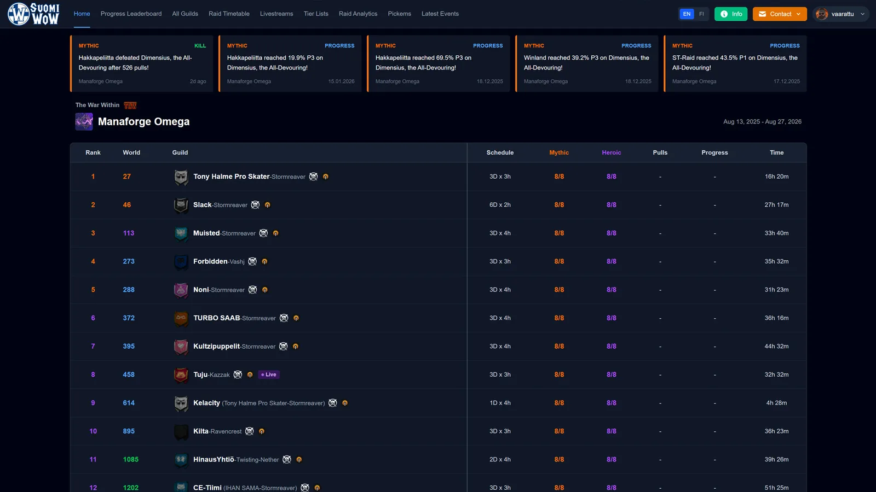The width and height of the screenshot is (876, 492).
Task: Open Raider.IO icon for Kultzipuppelit
Action: tap(296, 347)
